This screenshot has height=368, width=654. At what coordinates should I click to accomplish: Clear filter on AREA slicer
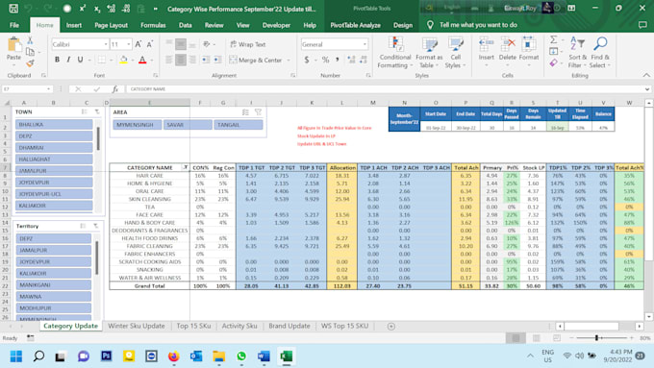[x=258, y=112]
